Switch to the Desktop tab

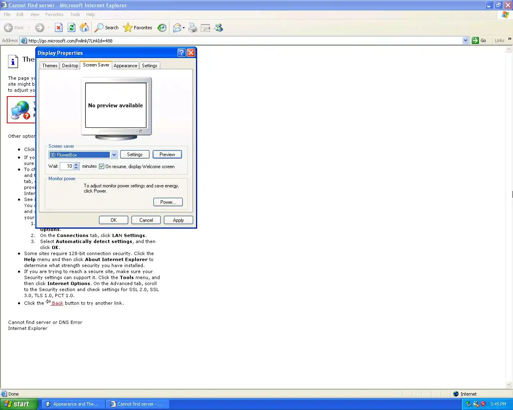[x=70, y=66]
